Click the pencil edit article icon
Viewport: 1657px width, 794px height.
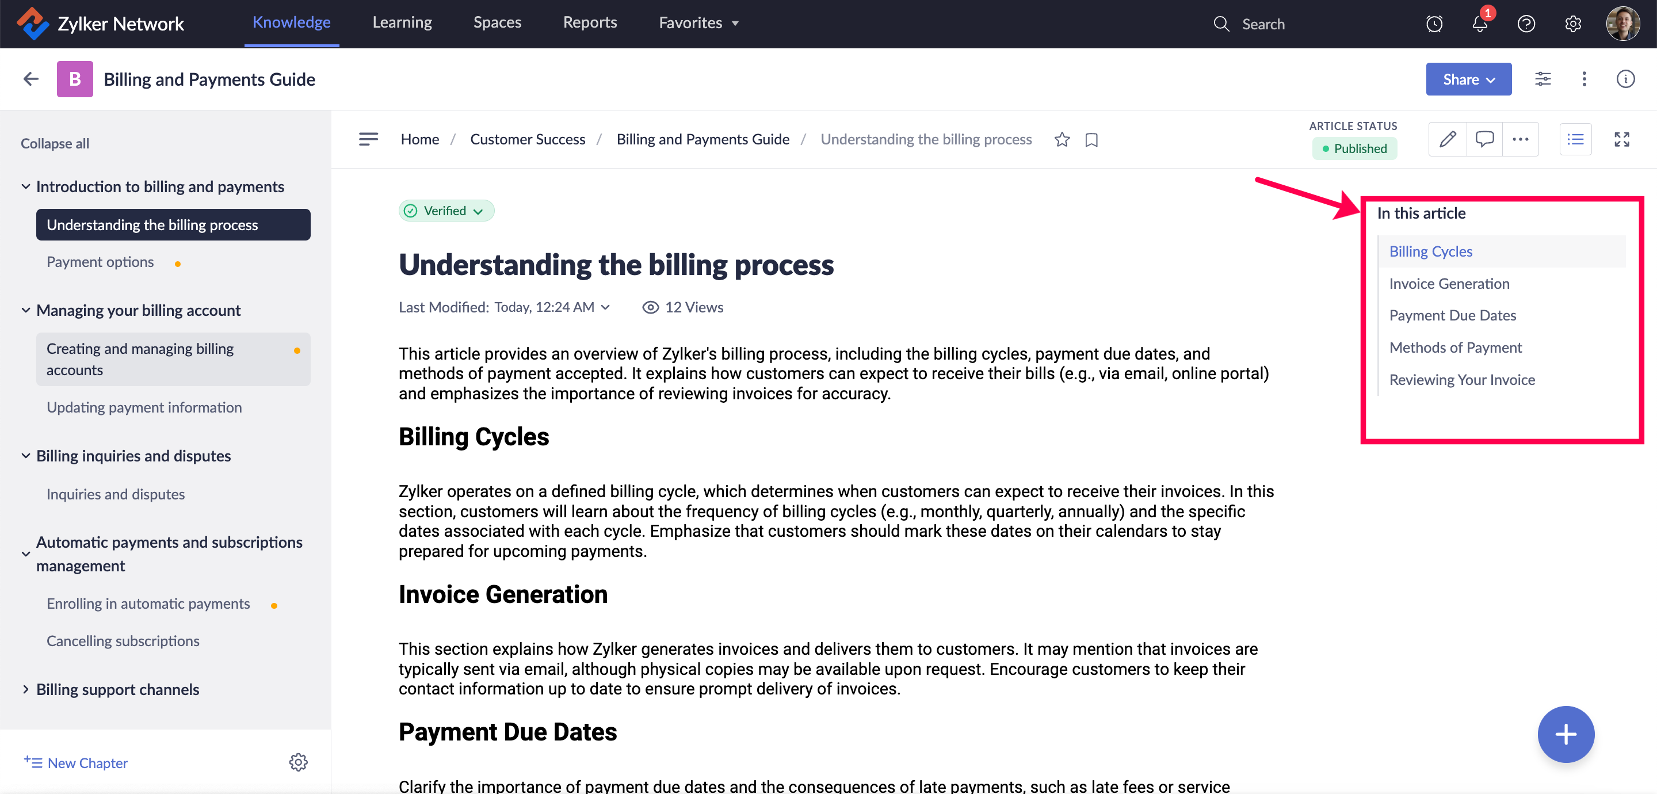coord(1448,139)
